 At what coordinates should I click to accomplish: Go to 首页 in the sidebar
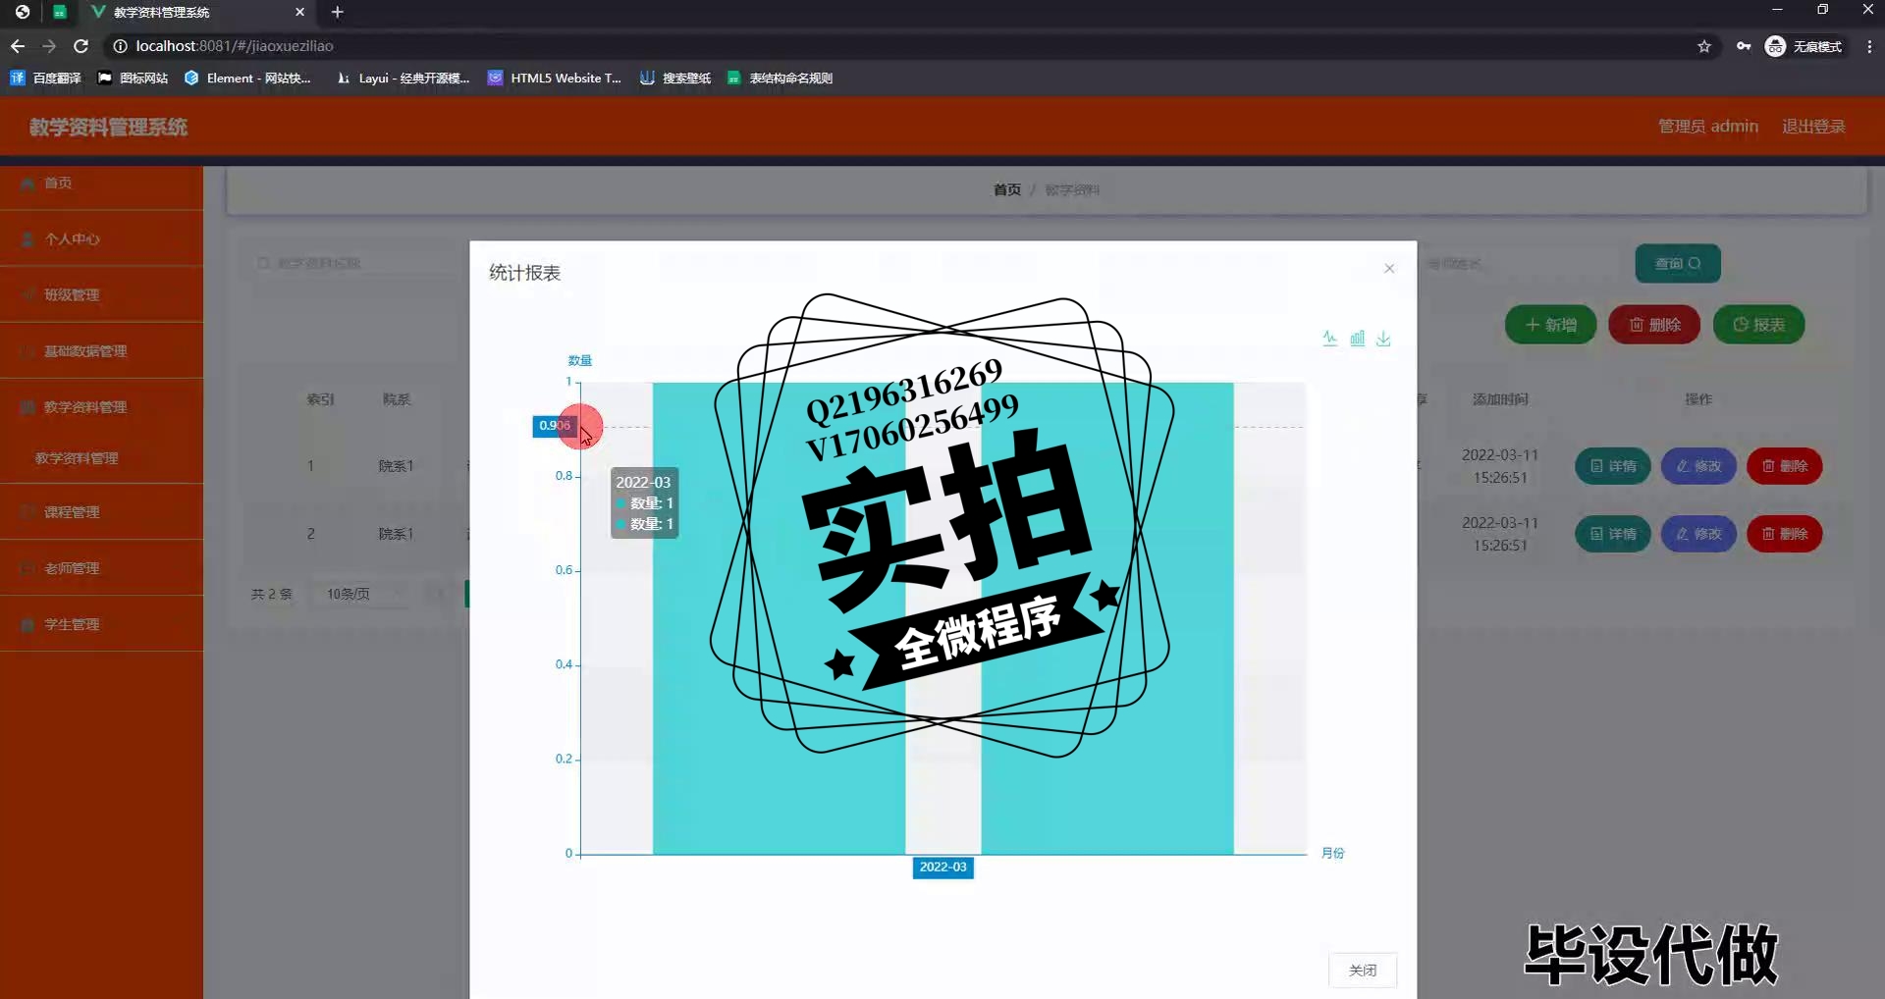101,184
